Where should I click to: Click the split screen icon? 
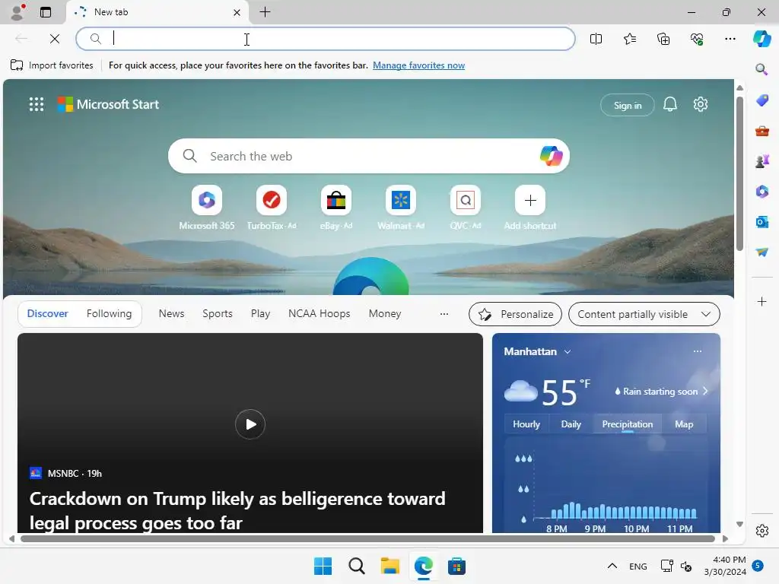(x=596, y=39)
